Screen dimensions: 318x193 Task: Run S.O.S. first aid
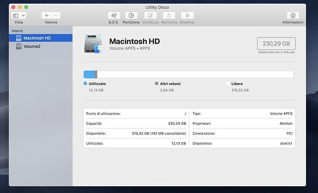(x=114, y=16)
